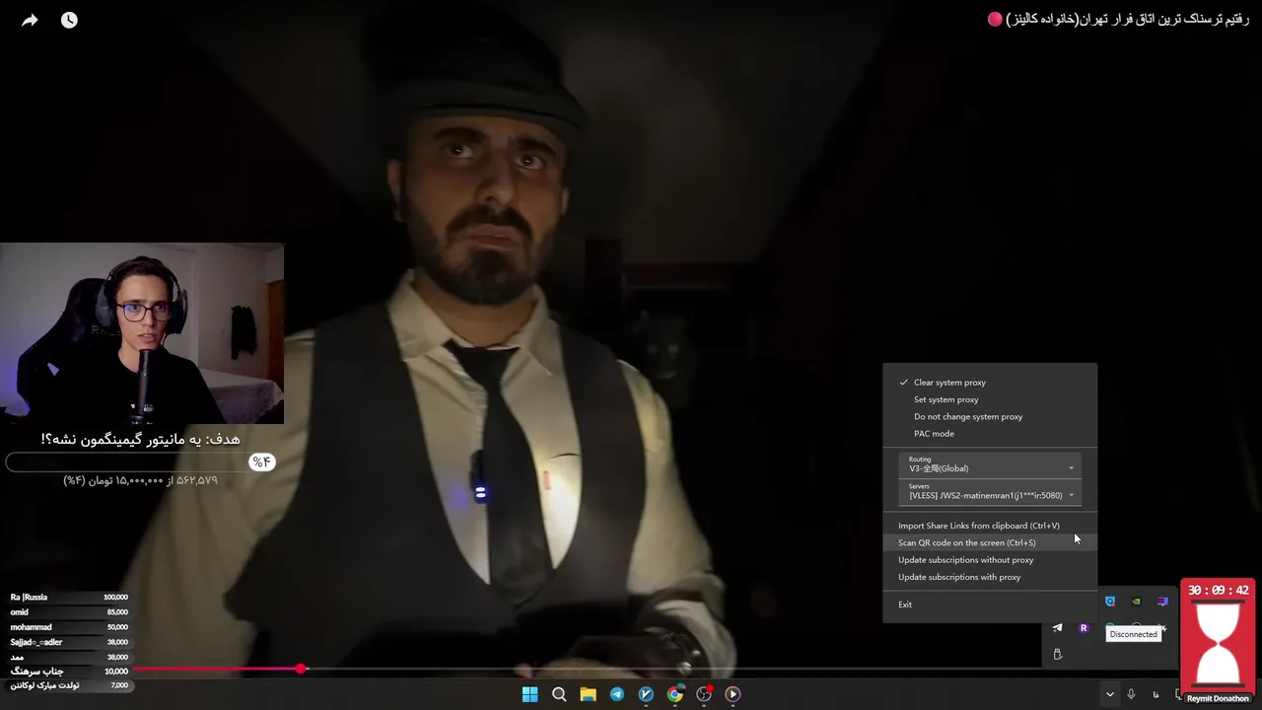Click donor name omid

click(20, 612)
